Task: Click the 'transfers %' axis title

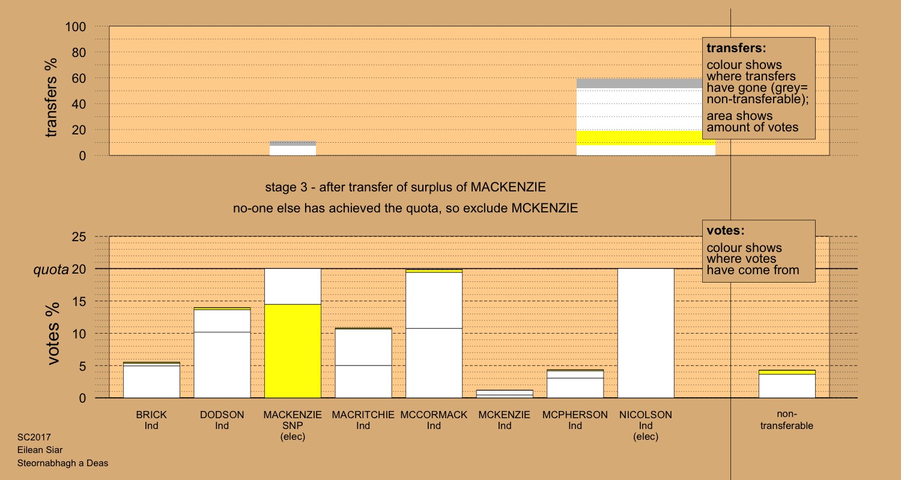Action: [x=52, y=97]
